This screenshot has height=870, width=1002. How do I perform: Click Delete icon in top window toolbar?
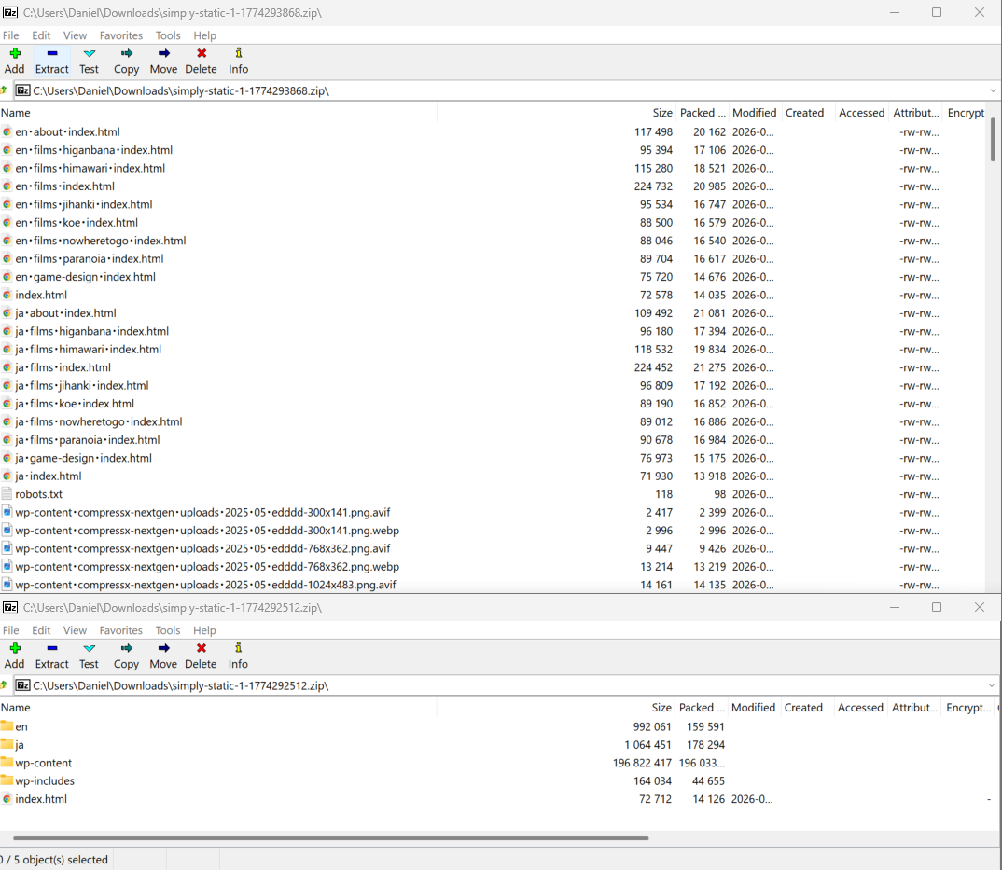coord(202,54)
